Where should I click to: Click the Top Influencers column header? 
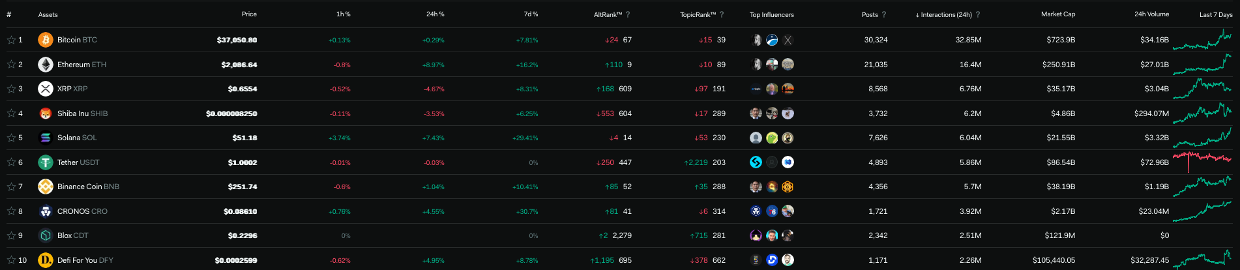click(x=772, y=14)
